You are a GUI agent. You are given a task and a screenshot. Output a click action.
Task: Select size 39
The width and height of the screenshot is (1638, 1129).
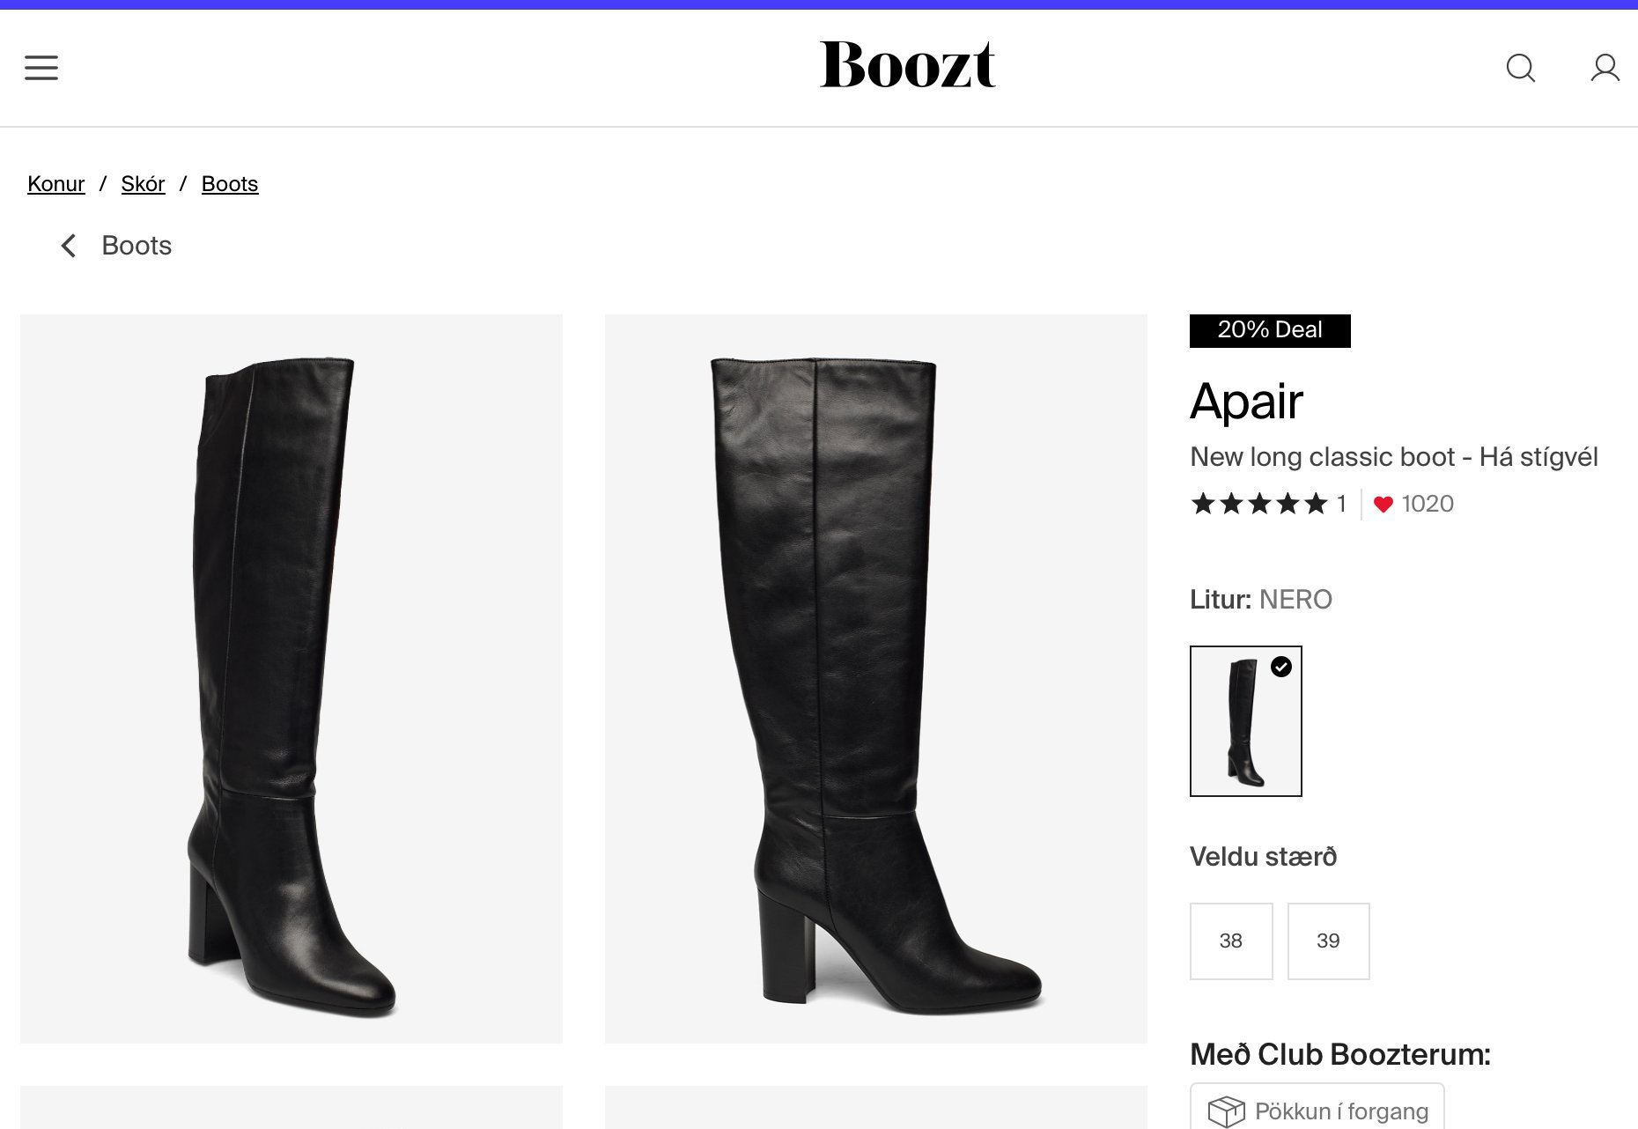pos(1328,941)
